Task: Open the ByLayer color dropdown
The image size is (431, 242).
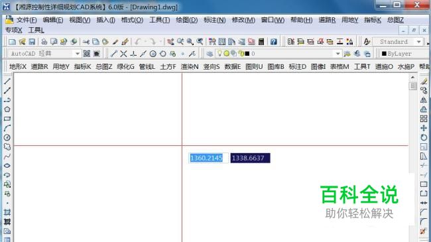Action: click(404, 54)
